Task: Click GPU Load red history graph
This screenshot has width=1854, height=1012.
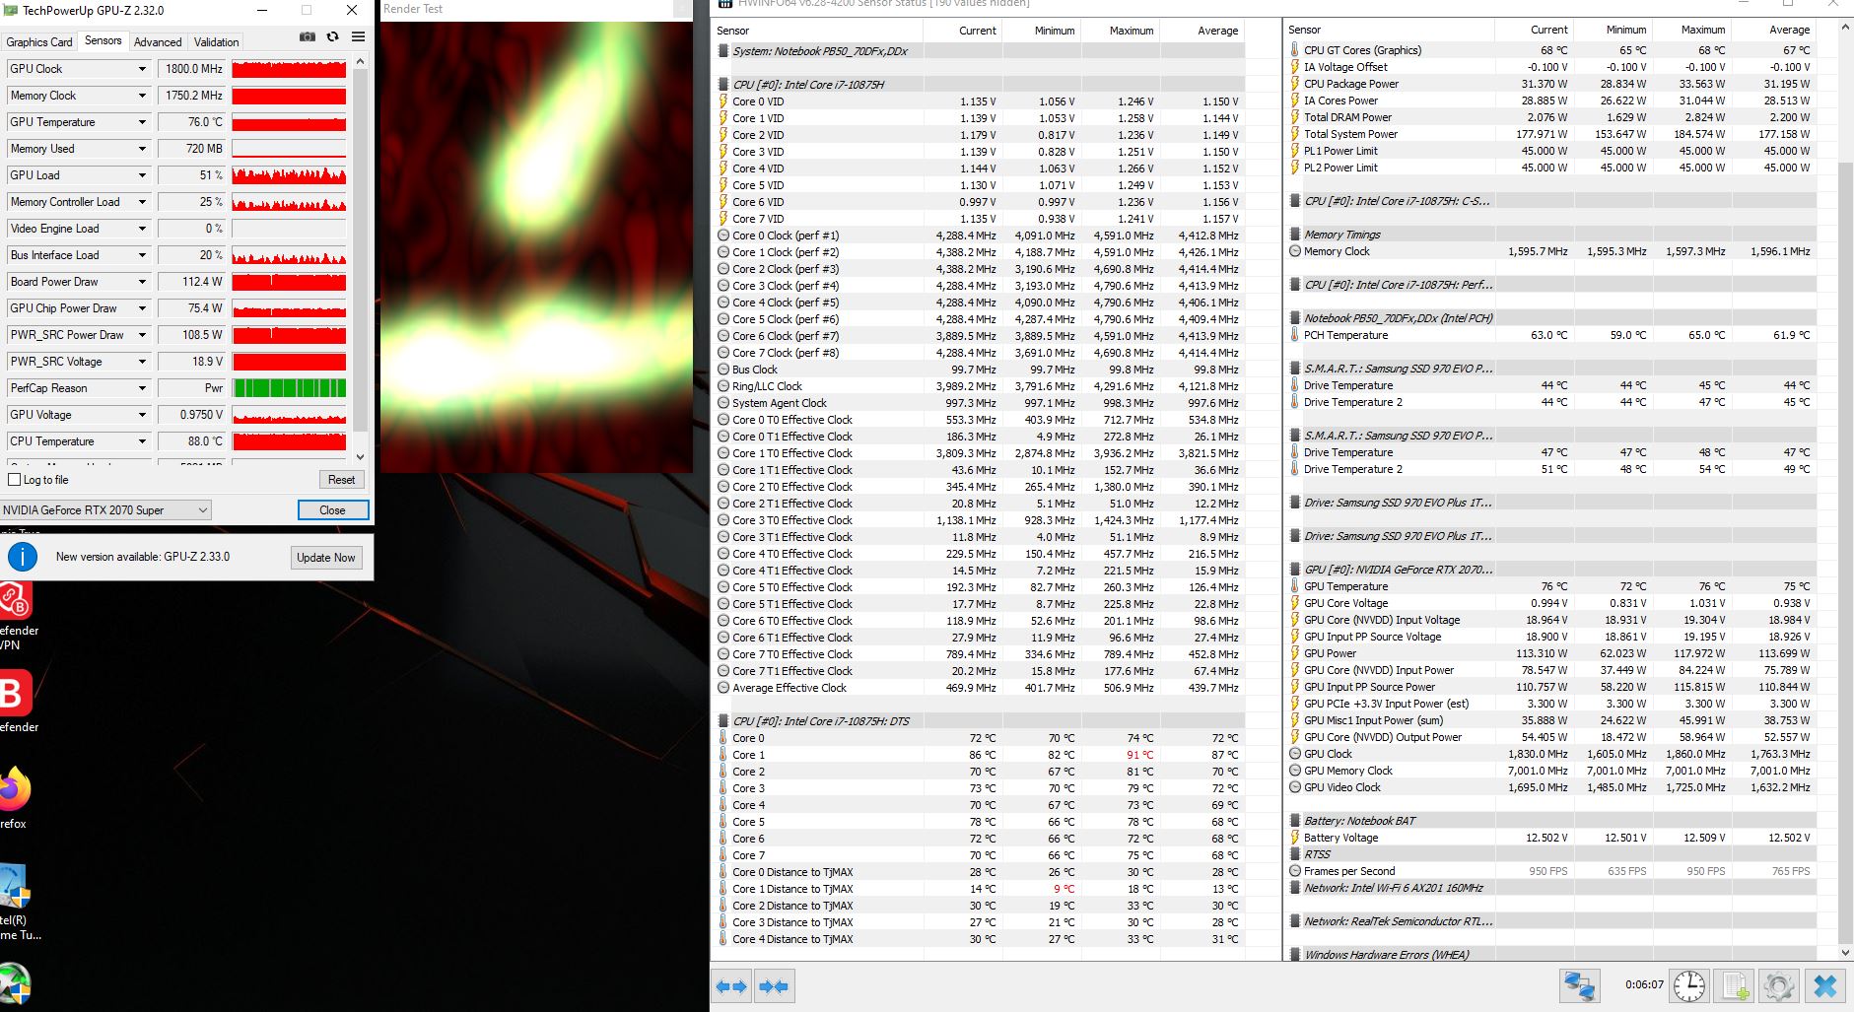Action: pos(289,175)
